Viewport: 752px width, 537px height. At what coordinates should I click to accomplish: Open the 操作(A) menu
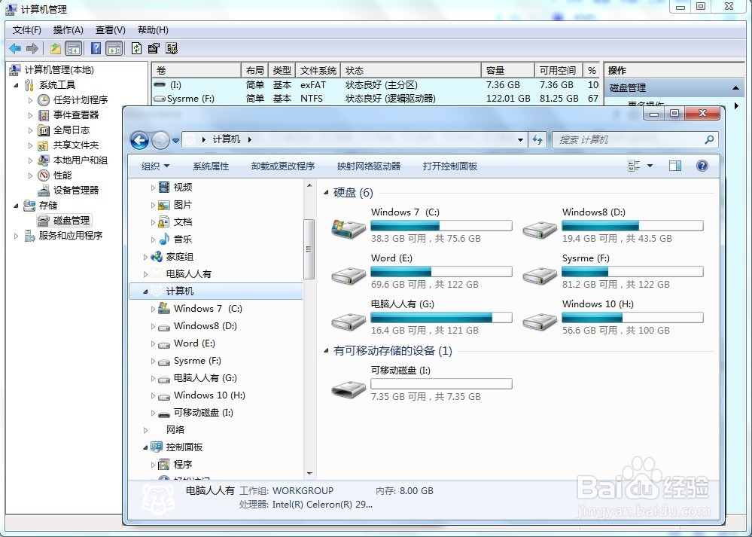(x=68, y=30)
